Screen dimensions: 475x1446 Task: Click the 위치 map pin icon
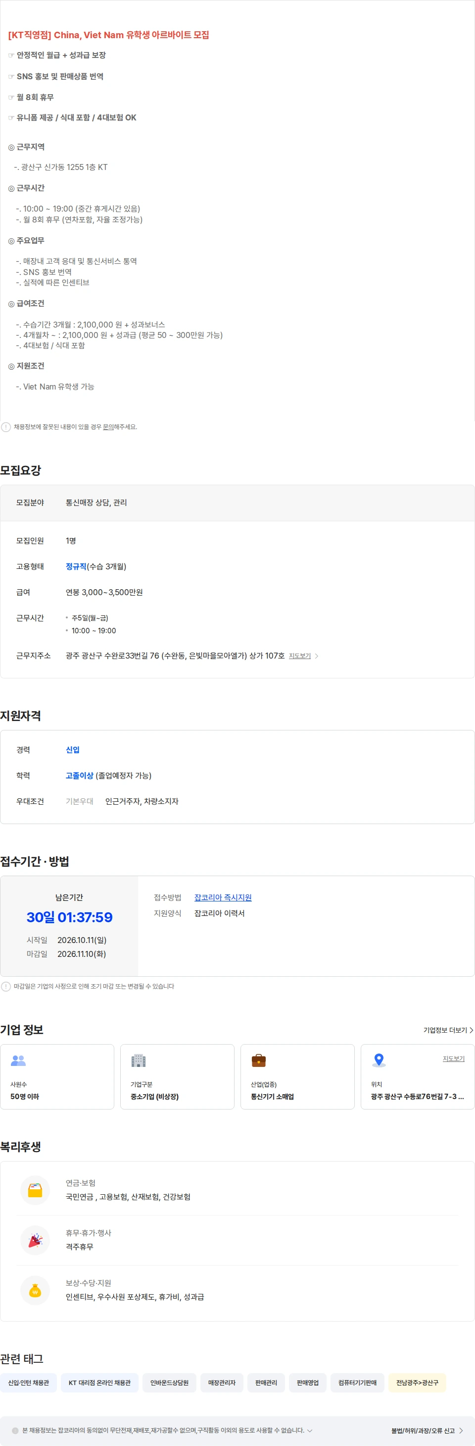click(379, 1060)
